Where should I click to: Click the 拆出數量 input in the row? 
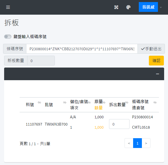pos(119,124)
